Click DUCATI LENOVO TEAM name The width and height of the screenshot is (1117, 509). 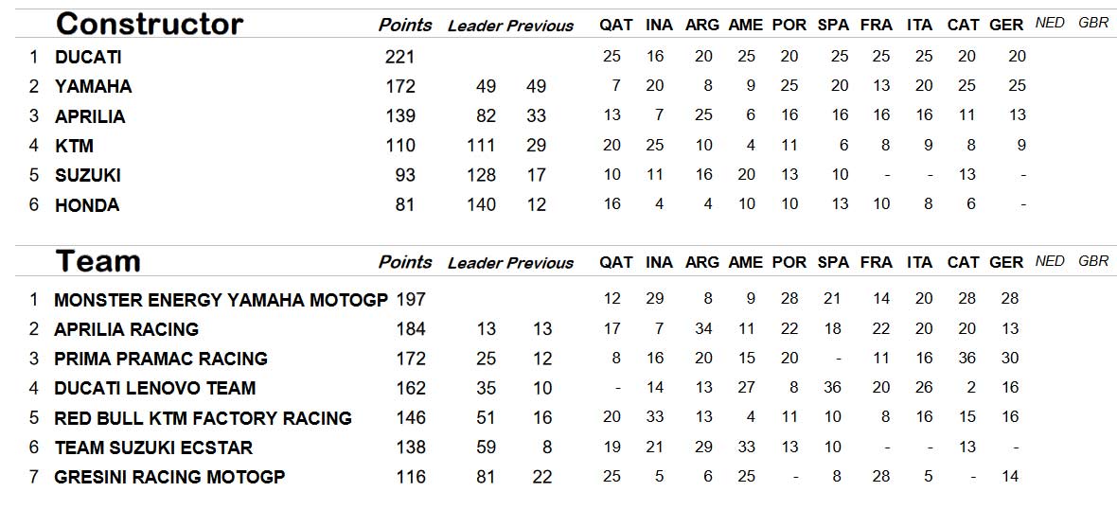(154, 389)
